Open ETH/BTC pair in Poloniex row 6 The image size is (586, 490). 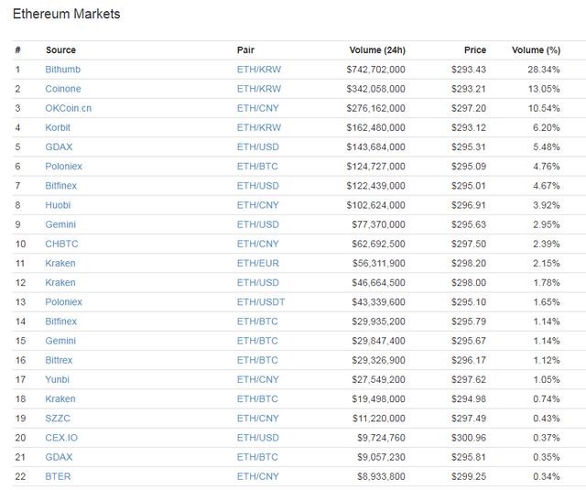[x=257, y=167]
